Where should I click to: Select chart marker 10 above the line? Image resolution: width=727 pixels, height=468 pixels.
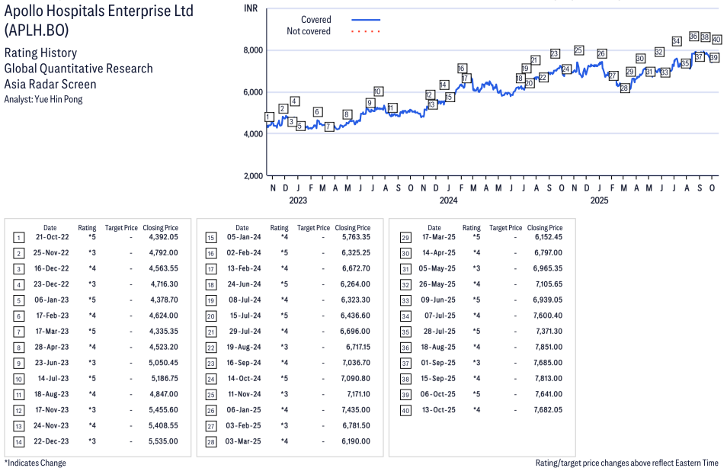coord(378,91)
